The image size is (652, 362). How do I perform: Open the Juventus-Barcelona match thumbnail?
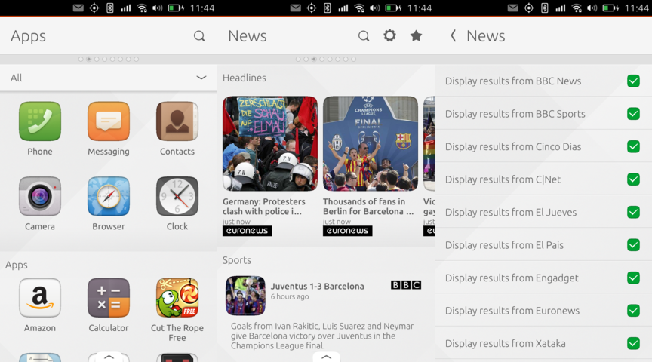(x=245, y=296)
